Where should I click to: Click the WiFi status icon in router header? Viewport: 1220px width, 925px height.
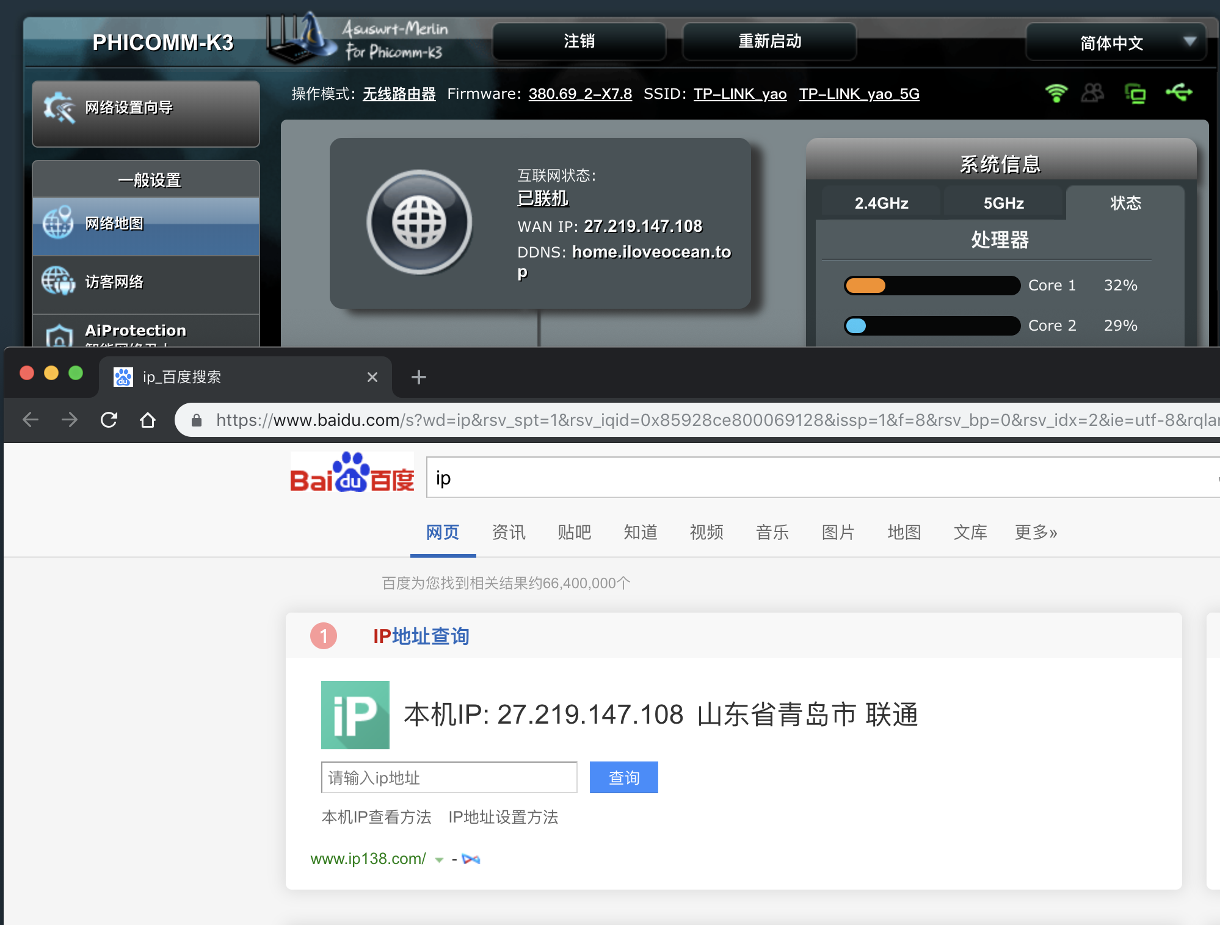tap(1056, 93)
